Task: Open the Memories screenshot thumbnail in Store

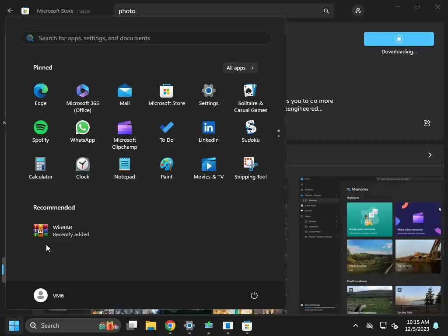Action: pyautogui.click(x=371, y=245)
